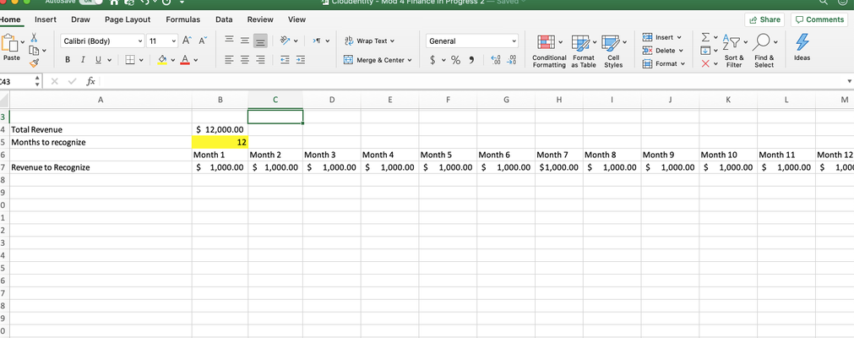Click the Paste clipboard icon
854x338 pixels.
[9, 44]
